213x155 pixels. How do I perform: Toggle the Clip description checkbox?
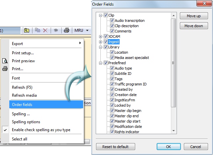tap(112, 26)
